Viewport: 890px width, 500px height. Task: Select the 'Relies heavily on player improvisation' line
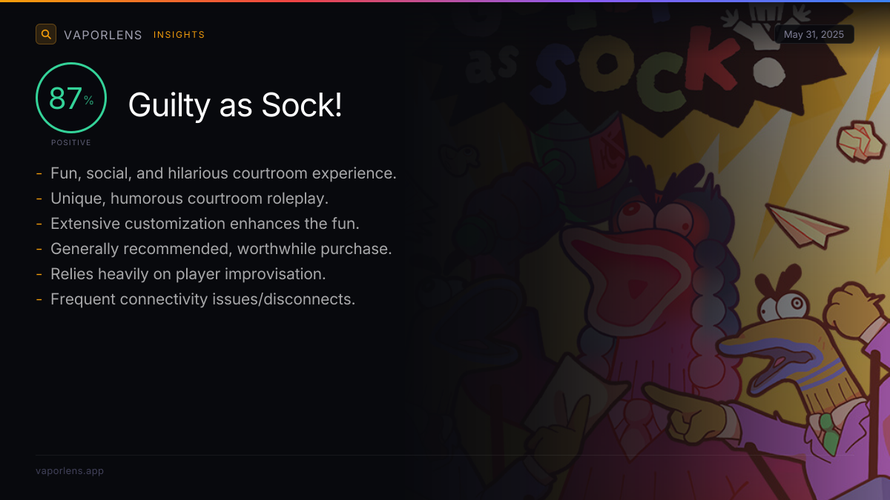point(188,274)
